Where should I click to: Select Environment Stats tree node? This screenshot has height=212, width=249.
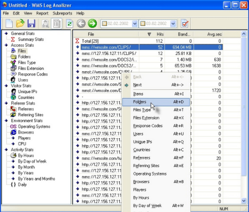click(x=27, y=120)
